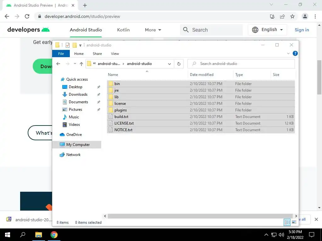Open Chrome profile avatar
The height and width of the screenshot is (241, 322).
point(305,16)
